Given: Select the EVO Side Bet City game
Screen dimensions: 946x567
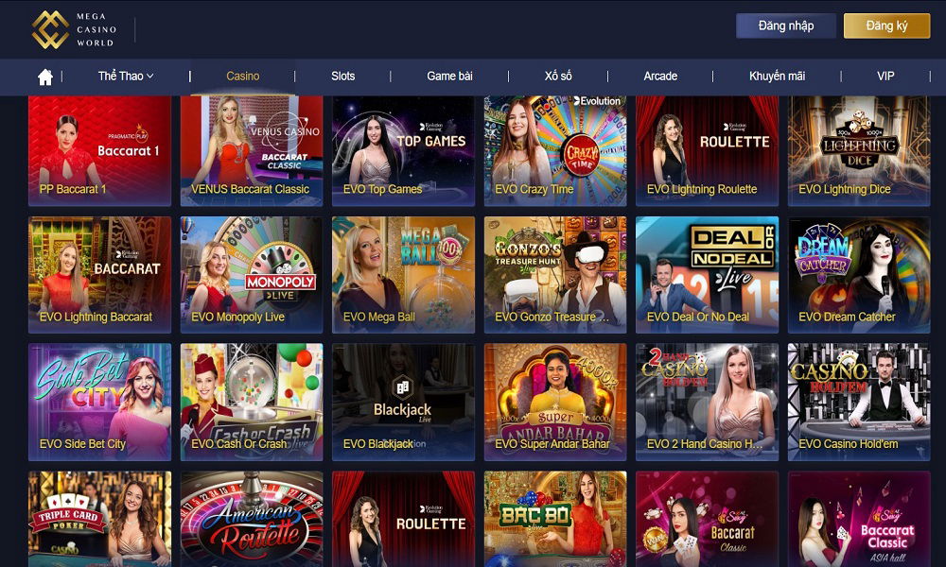Looking at the screenshot, I should 99,402.
